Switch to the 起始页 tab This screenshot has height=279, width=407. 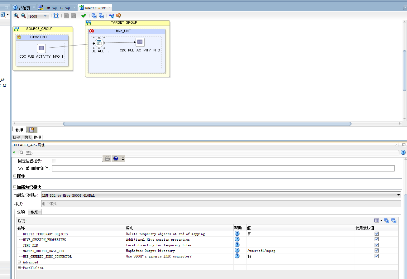click(24, 8)
